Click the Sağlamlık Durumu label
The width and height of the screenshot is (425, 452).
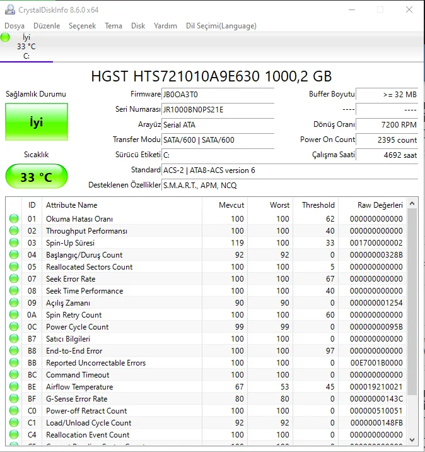click(x=36, y=94)
